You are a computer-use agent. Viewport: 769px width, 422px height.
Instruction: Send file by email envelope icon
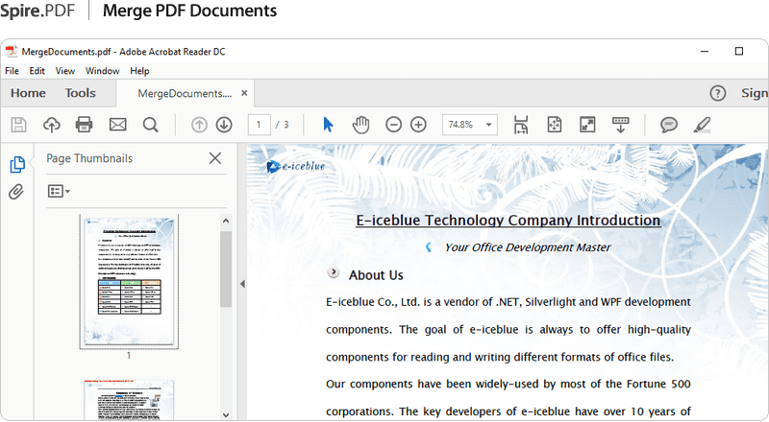[117, 125]
